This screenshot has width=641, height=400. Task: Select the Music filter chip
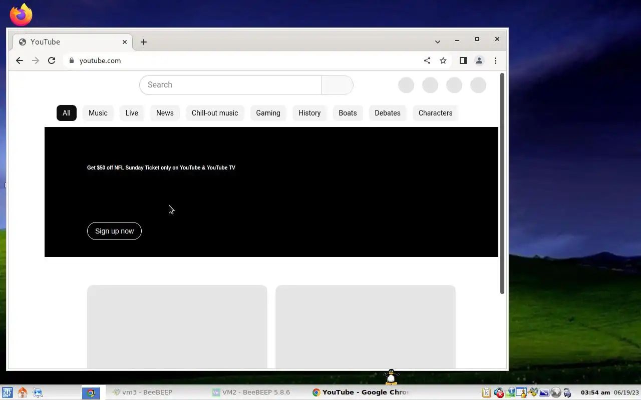98,113
